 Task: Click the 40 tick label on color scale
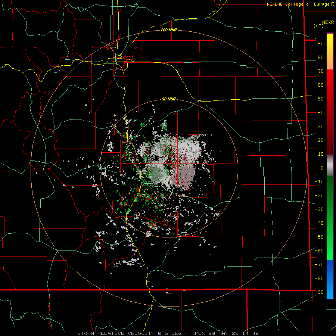(x=321, y=113)
